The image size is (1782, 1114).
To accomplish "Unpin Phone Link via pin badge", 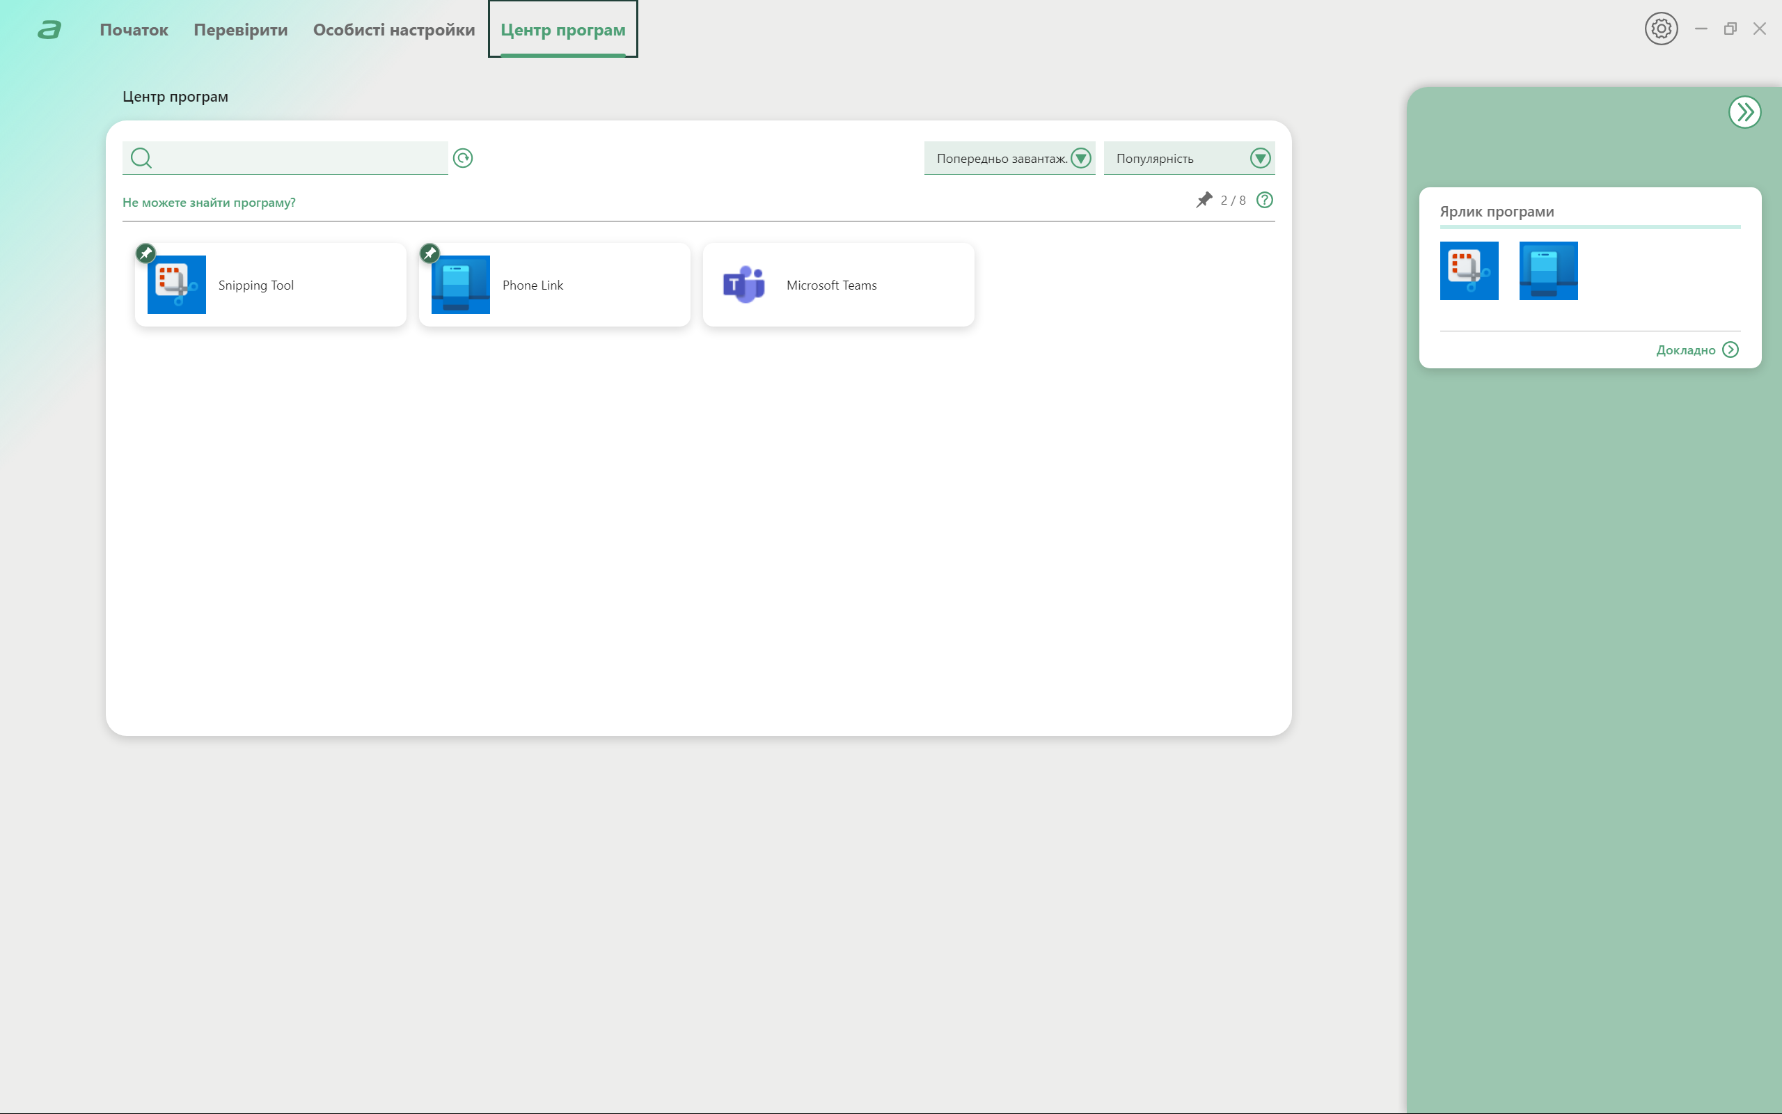I will pyautogui.click(x=430, y=253).
